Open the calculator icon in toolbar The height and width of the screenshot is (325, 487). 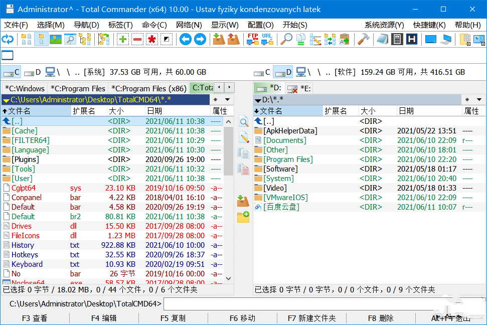click(x=397, y=39)
